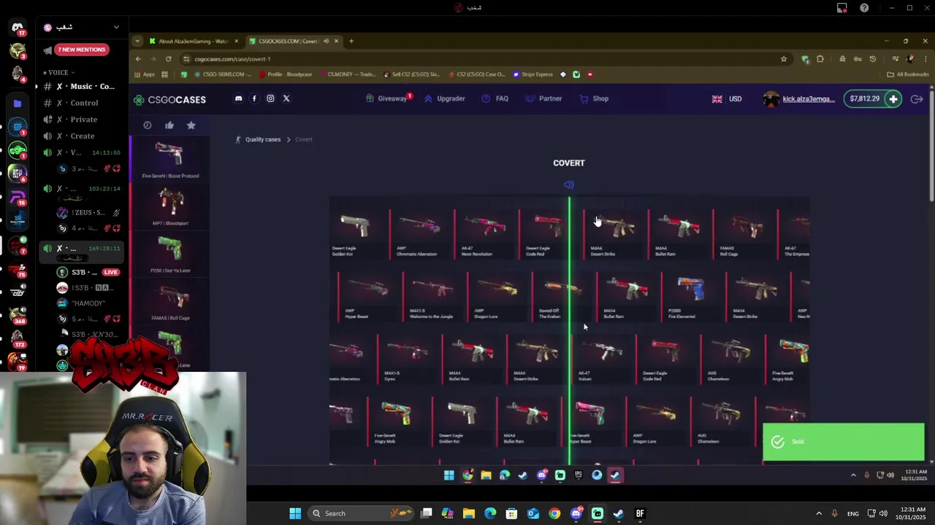This screenshot has width=935, height=525.
Task: Select the star top drops icon
Action: point(191,125)
